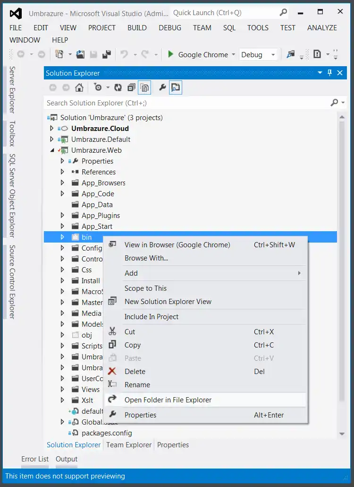Click the Visual Studio logo icon

click(16, 13)
